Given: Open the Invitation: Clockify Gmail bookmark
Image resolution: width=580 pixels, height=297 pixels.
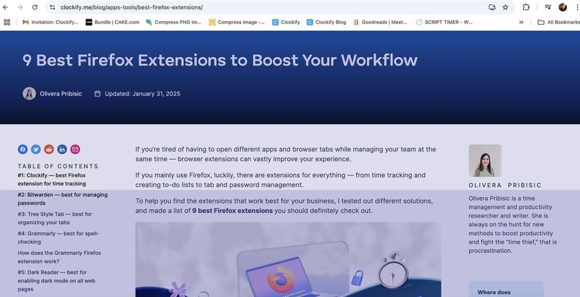Looking at the screenshot, I should (51, 22).
